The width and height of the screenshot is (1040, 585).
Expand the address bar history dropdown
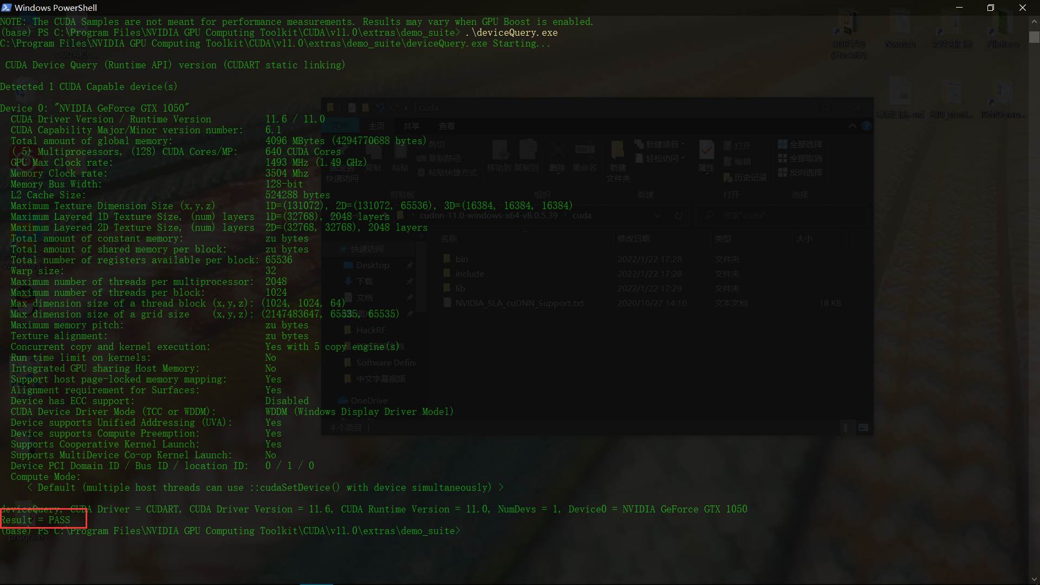coord(658,216)
